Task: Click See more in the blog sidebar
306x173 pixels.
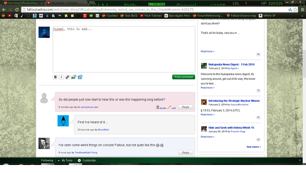Action: pos(253,147)
